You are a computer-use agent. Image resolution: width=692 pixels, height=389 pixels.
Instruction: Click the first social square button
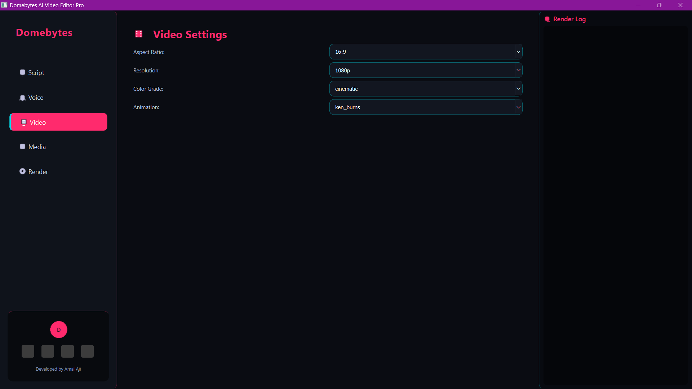[28, 351]
